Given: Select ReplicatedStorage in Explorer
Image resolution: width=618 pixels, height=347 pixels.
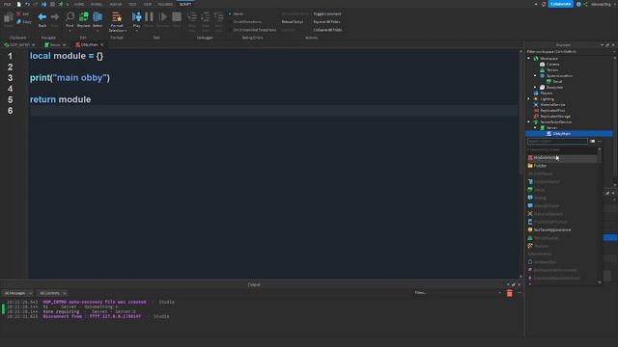Looking at the screenshot, I should pyautogui.click(x=555, y=116).
